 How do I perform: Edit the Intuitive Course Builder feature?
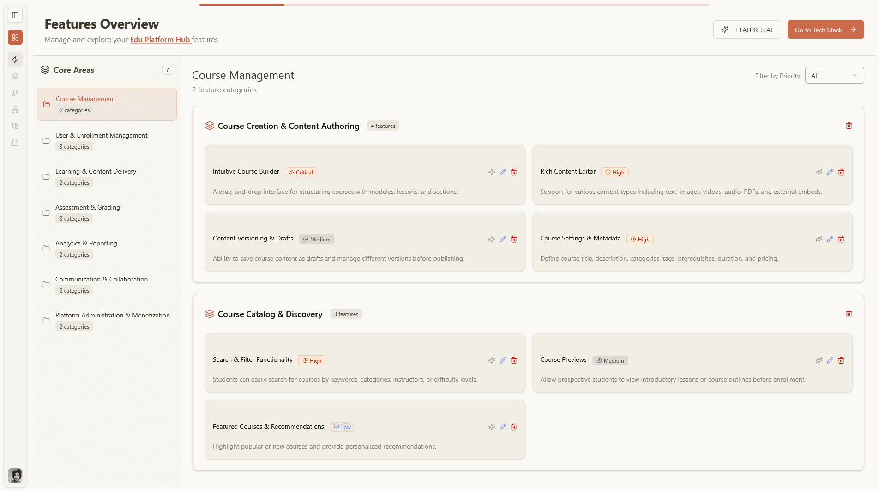(503, 172)
